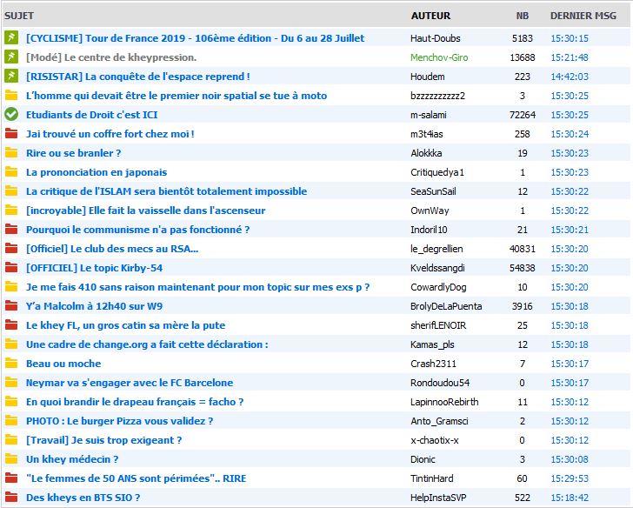Image resolution: width=633 pixels, height=508 pixels.
Task: Click the red folder icon beside Des kheys en BTS SIO
Action: pos(11,498)
